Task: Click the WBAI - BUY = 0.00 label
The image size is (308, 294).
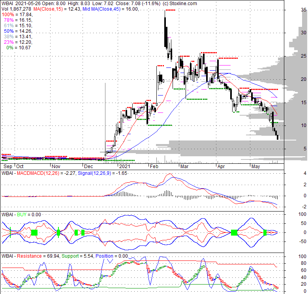Action: coord(21,215)
